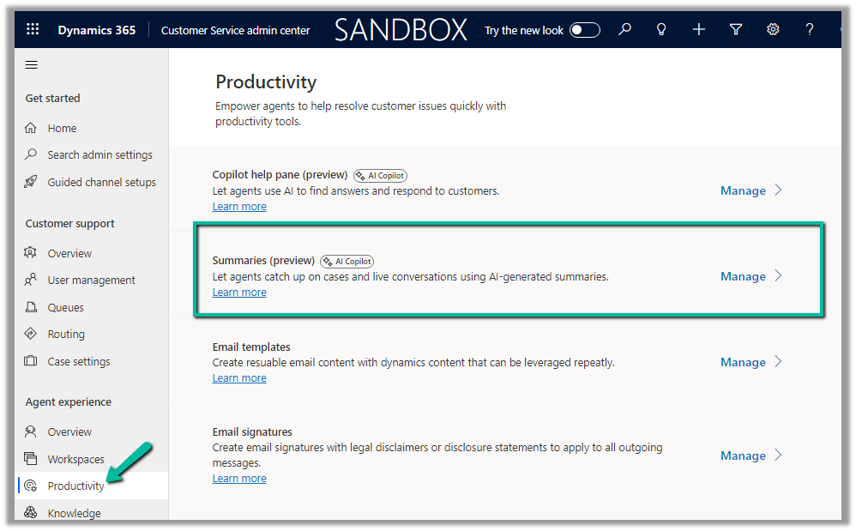856x531 pixels.
Task: Collapse the sidebar with hamburger icon
Action: pyautogui.click(x=32, y=65)
